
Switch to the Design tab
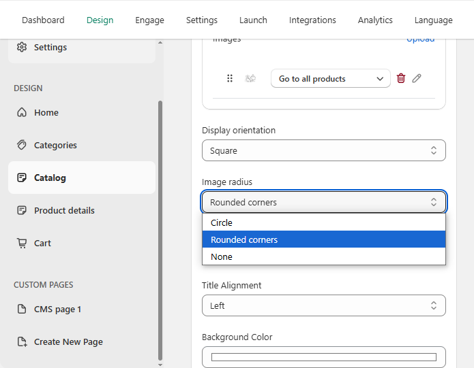(100, 20)
